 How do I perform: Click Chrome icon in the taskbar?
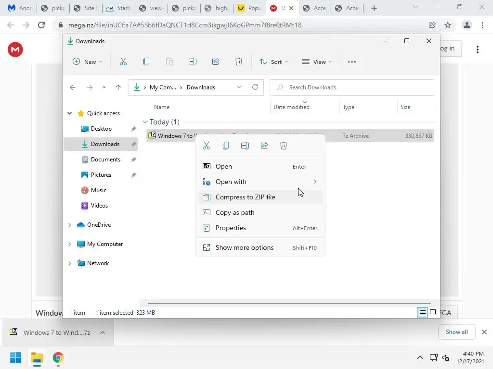pos(58,357)
